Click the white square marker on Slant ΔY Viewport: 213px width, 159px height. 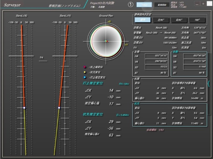click(59, 108)
